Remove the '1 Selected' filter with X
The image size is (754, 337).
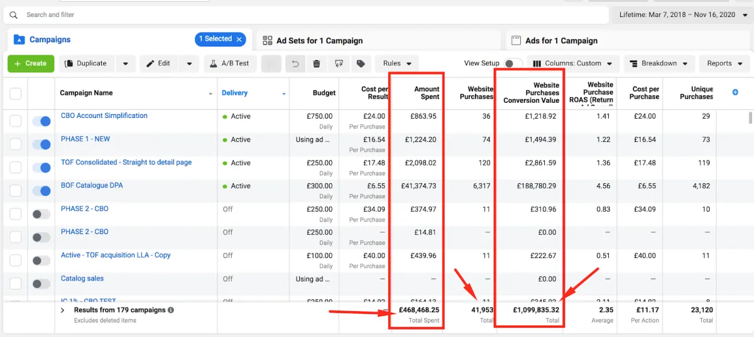(x=239, y=39)
